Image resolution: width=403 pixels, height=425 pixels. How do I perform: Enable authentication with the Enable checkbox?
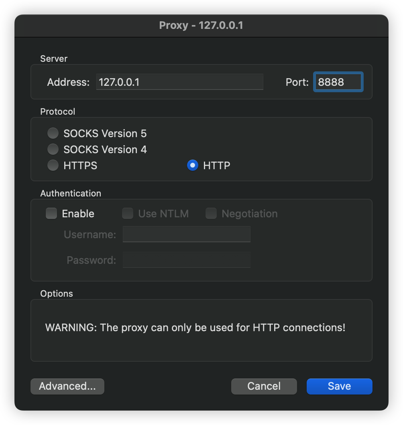[x=51, y=214]
